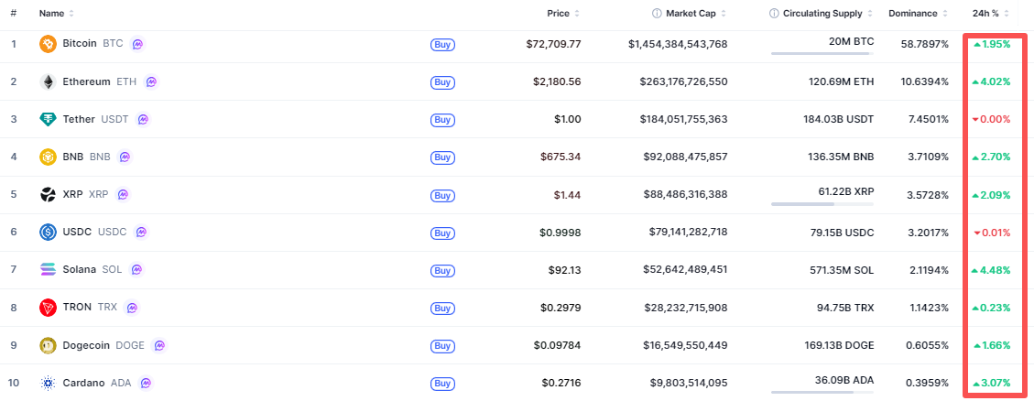
Task: Click the # rank column header
Action: click(14, 14)
